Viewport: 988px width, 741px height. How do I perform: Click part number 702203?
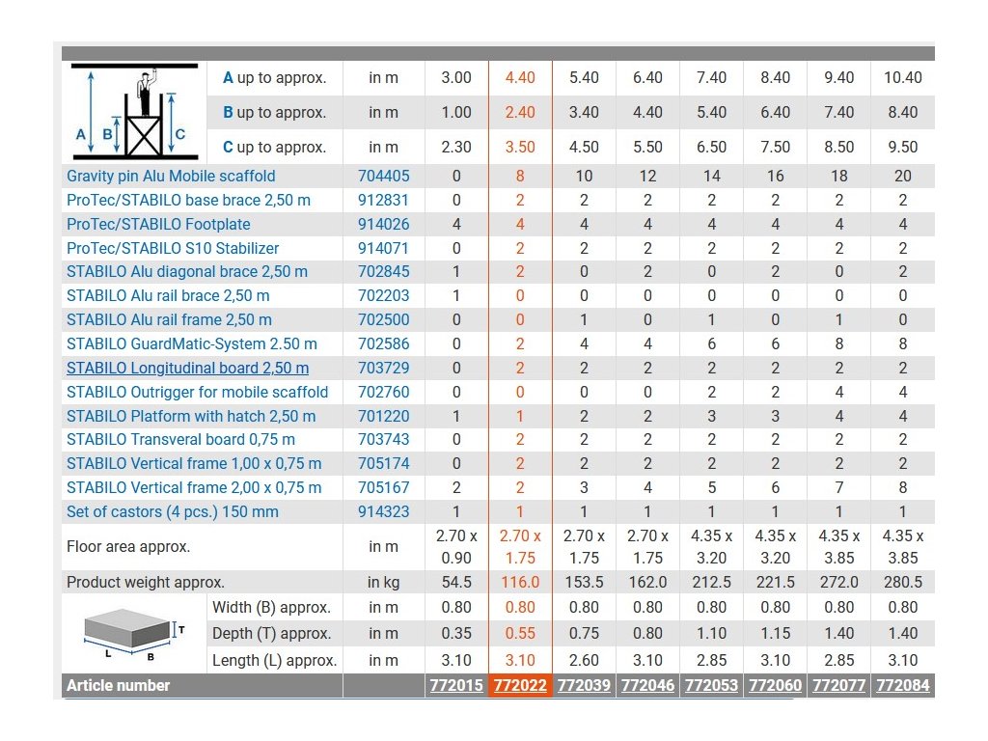coord(384,295)
